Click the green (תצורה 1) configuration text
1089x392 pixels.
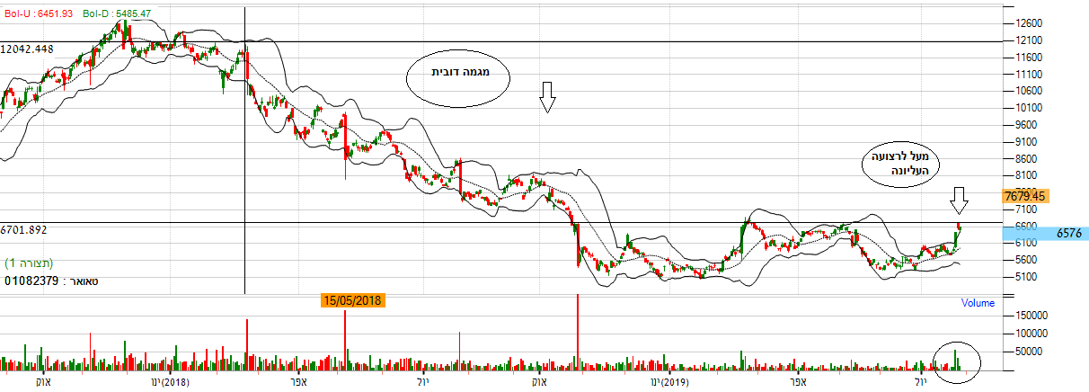pos(31,263)
